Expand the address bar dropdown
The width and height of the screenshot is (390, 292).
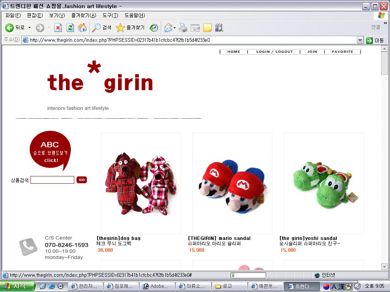pyautogui.click(x=360, y=40)
